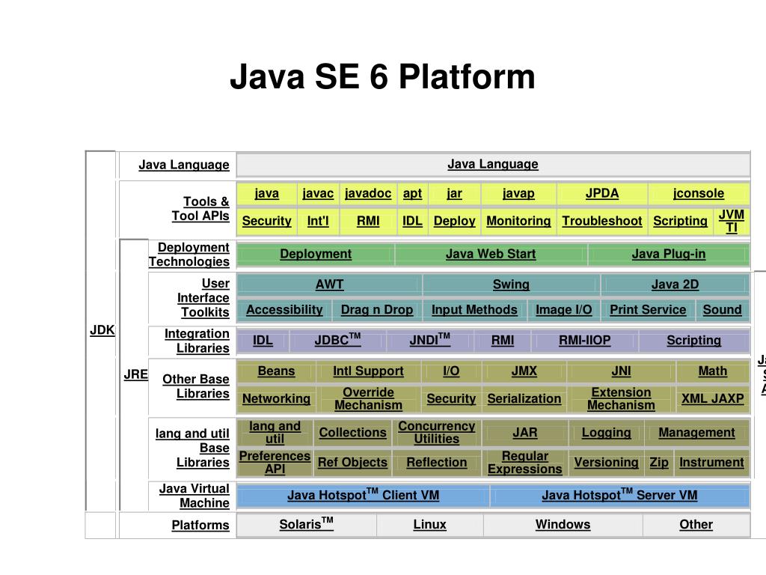
Task: Click the Solaris platform link
Action: 306,523
